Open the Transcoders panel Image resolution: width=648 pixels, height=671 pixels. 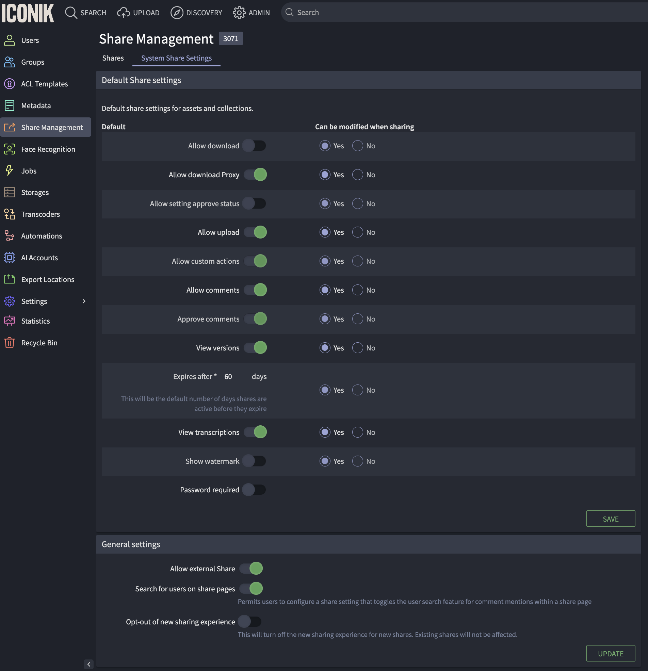tap(40, 214)
